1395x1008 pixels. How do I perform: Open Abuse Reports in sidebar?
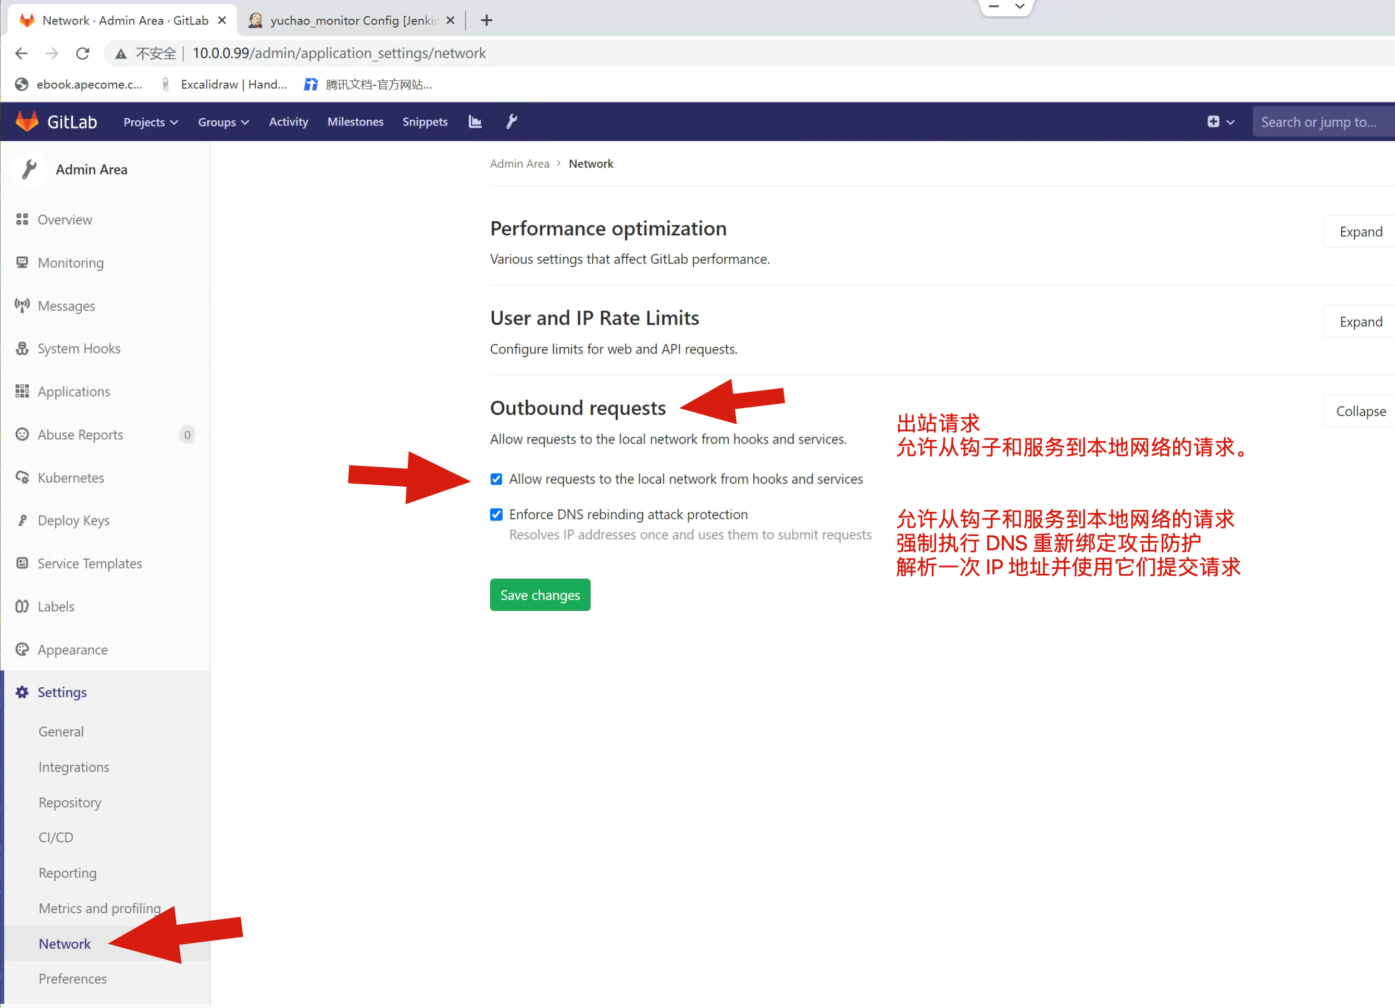[x=80, y=435]
